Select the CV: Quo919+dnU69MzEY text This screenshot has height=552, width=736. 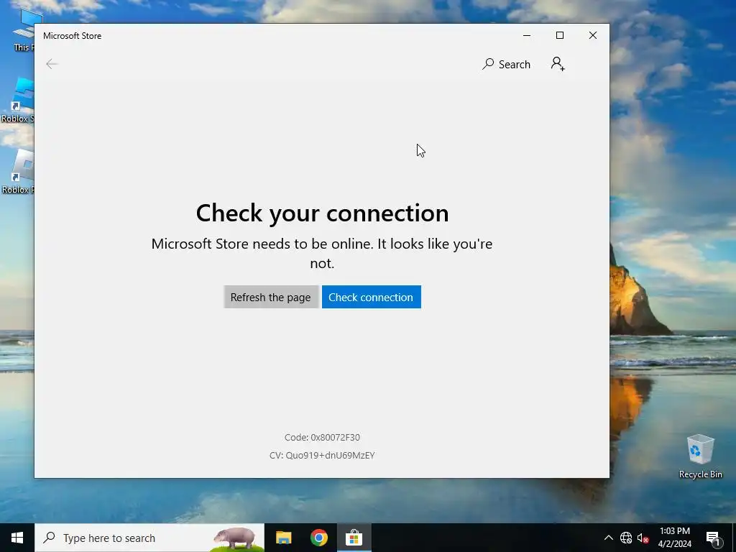(x=322, y=455)
